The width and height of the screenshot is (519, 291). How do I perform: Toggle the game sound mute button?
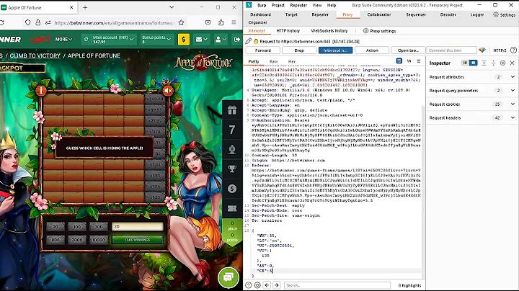tap(168, 90)
